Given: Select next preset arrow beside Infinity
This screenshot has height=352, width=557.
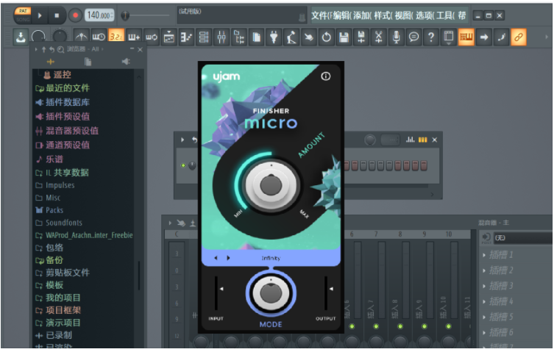Looking at the screenshot, I should pyautogui.click(x=228, y=258).
